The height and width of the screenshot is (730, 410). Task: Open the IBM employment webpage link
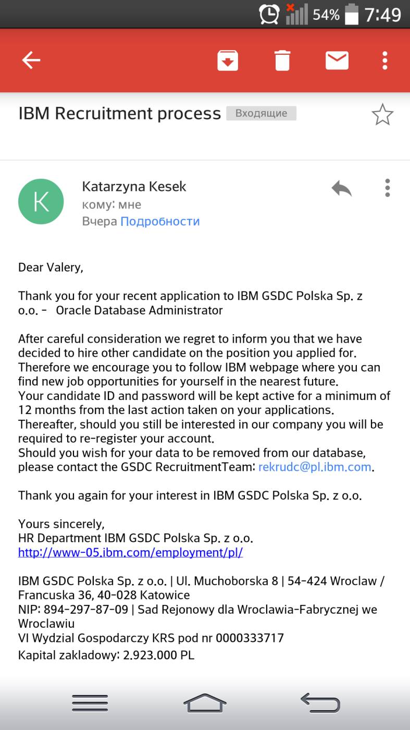(x=130, y=552)
